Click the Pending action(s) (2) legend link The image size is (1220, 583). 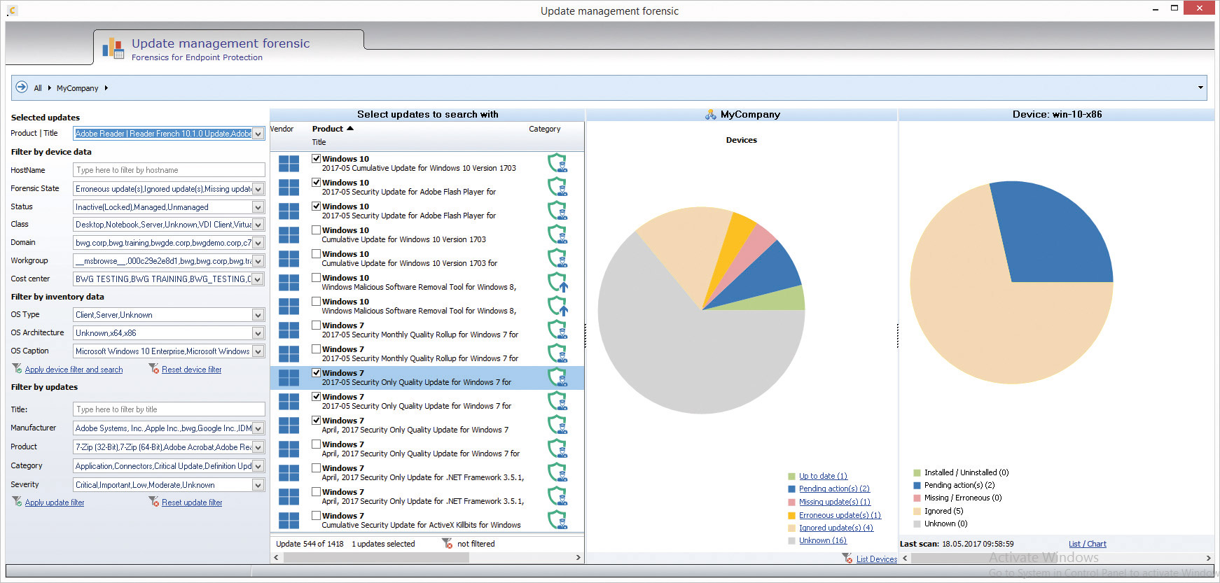tap(834, 489)
